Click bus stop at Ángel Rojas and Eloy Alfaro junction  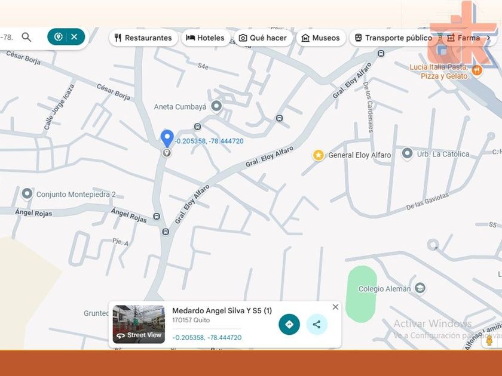pos(166,232)
